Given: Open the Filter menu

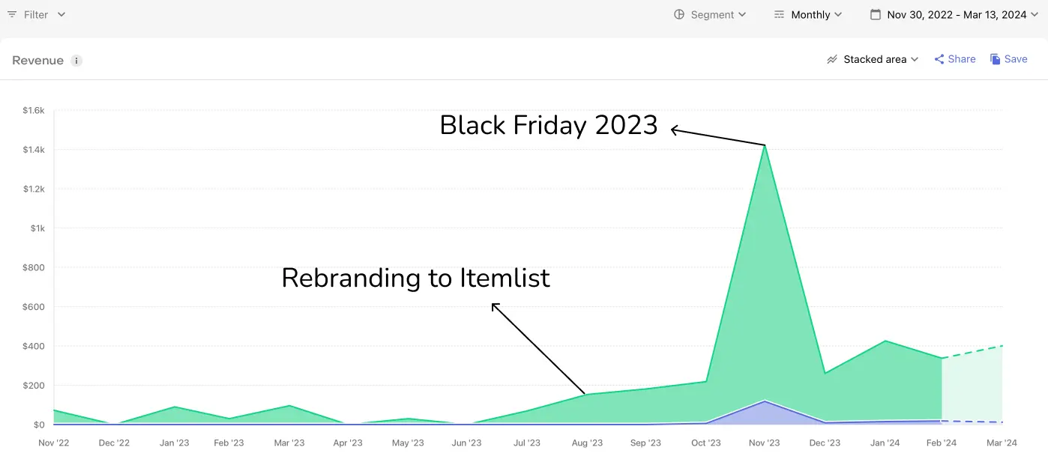Looking at the screenshot, I should pos(36,14).
